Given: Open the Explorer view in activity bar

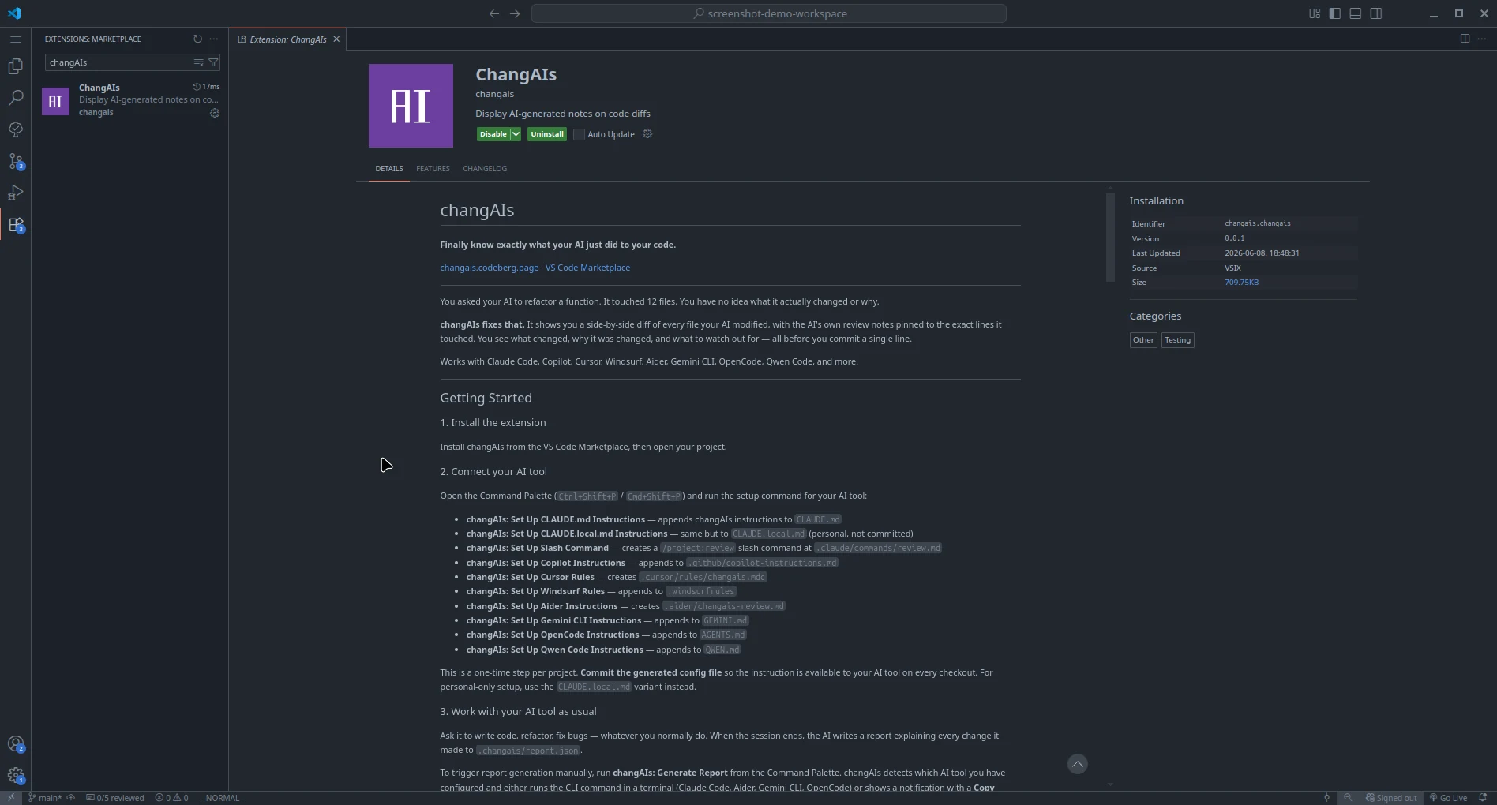Looking at the screenshot, I should click(15, 66).
